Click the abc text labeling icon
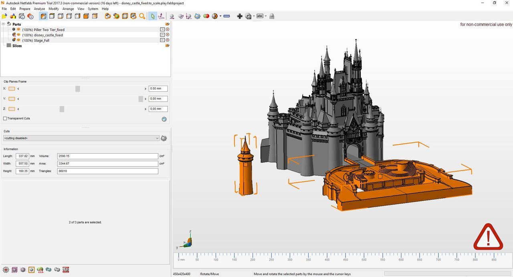Image resolution: width=513 pixels, height=277 pixels. click(x=260, y=16)
